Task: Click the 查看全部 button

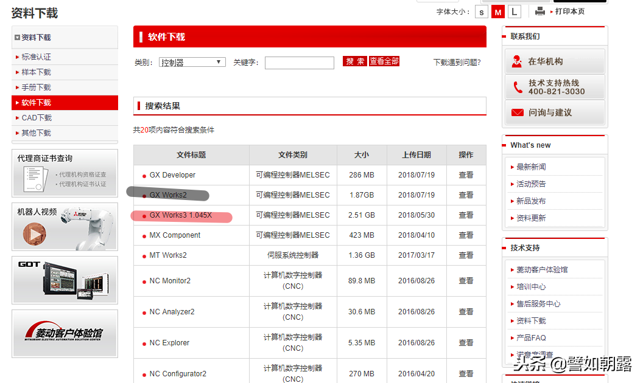Action: (x=384, y=61)
